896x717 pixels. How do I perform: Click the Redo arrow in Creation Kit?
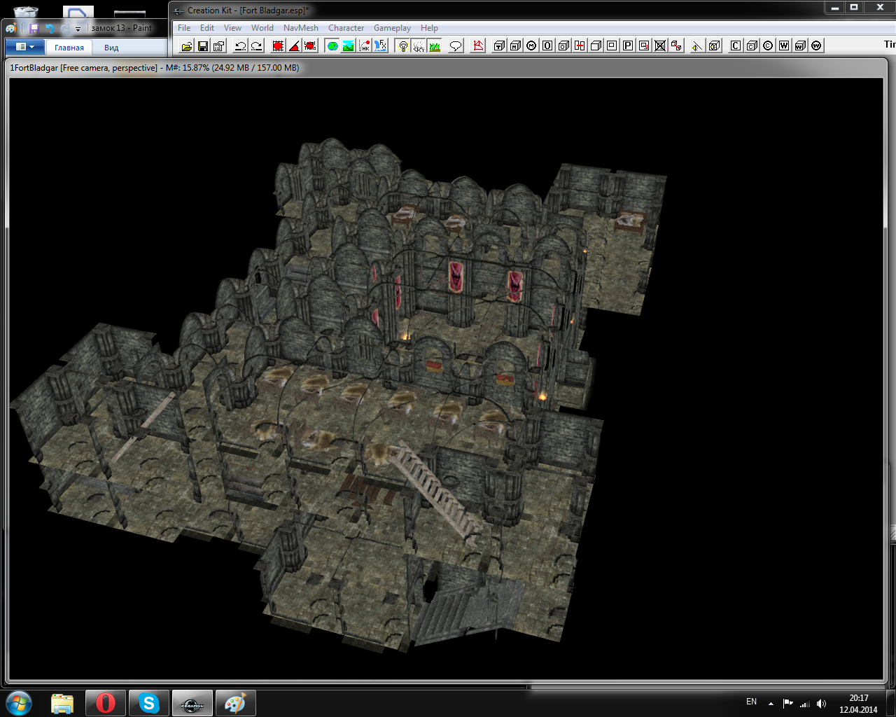(x=257, y=46)
